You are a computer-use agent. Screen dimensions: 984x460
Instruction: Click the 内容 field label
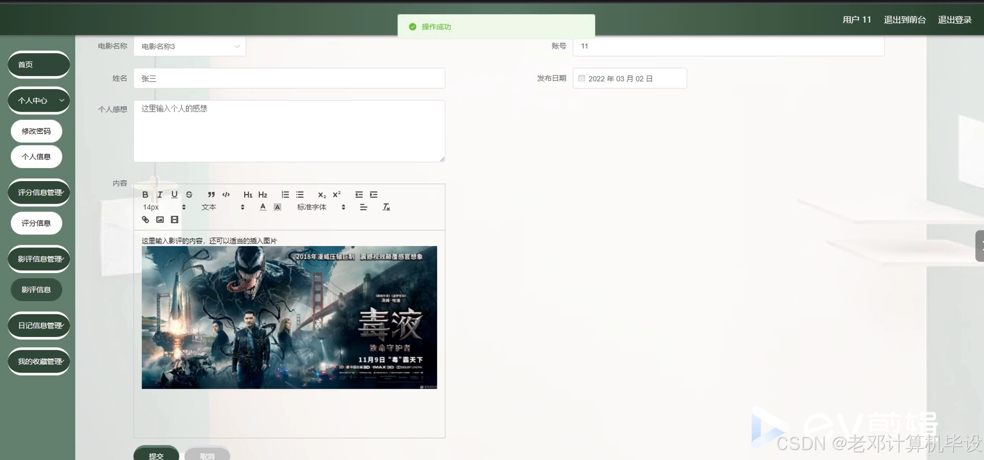(120, 183)
